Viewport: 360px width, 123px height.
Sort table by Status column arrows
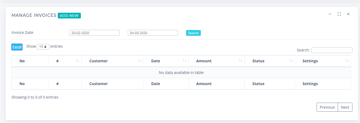pos(291,61)
